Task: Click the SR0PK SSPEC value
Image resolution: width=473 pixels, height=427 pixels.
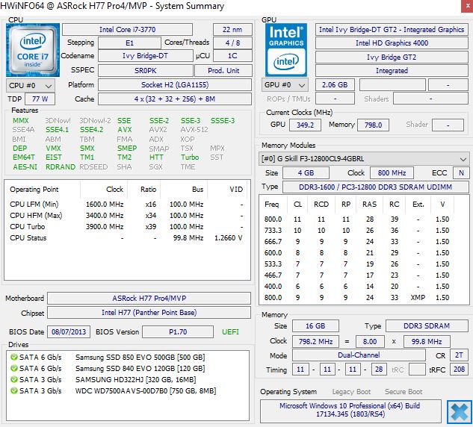Action: pyautogui.click(x=146, y=70)
